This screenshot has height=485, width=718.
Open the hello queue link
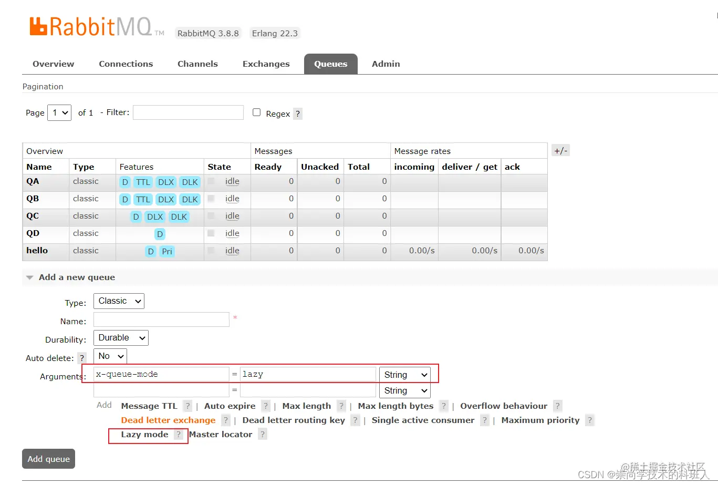click(37, 251)
